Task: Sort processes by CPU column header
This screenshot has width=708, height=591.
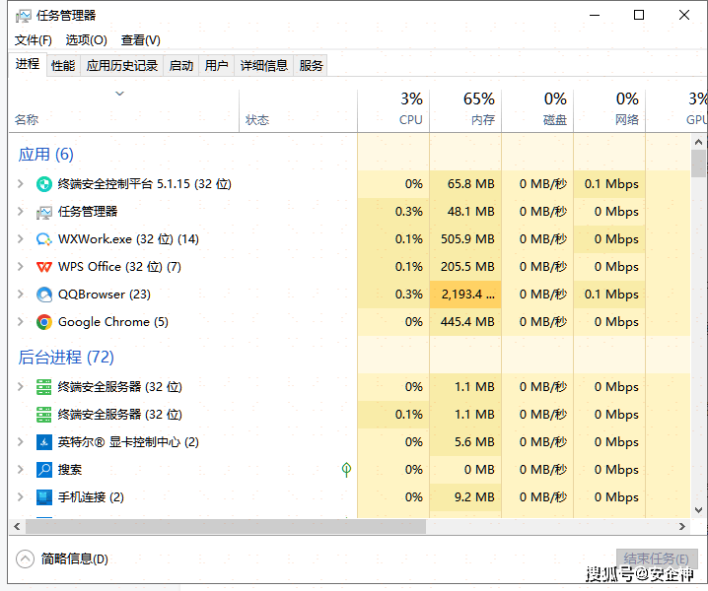Action: [393, 111]
